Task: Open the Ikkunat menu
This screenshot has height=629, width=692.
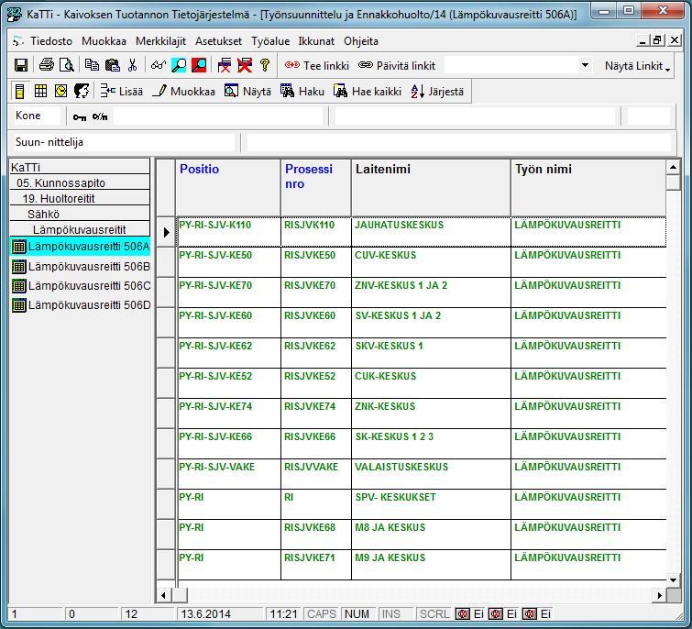Action: (316, 41)
